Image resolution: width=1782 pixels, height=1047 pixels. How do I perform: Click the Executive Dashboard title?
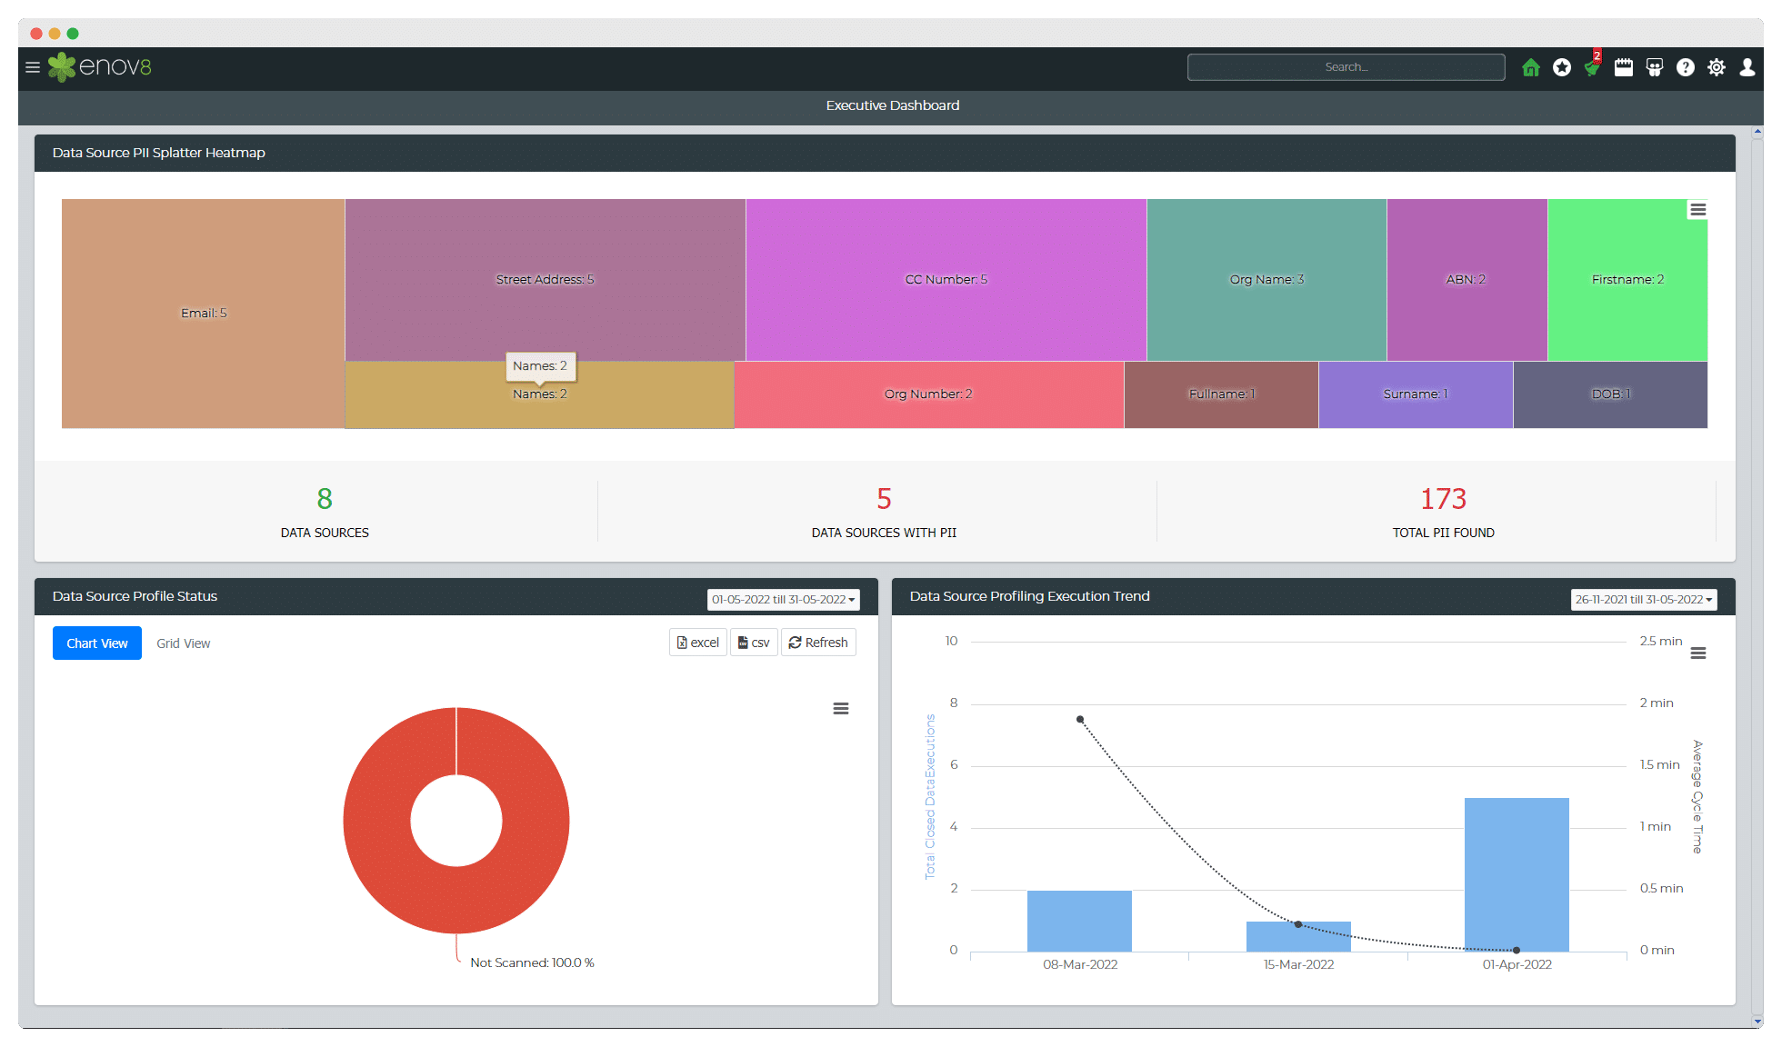point(893,105)
